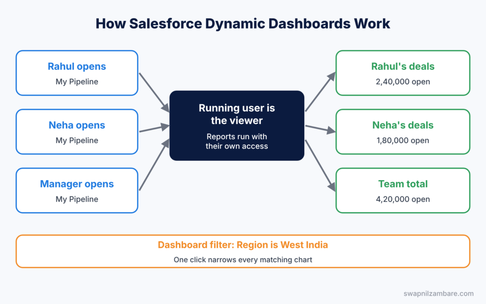Select the 'Neha opens' heading

77,125
